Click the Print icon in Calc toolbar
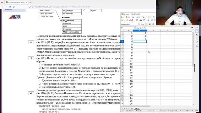Image resolution: width=201 pixels, height=113 pixels. point(141,20)
